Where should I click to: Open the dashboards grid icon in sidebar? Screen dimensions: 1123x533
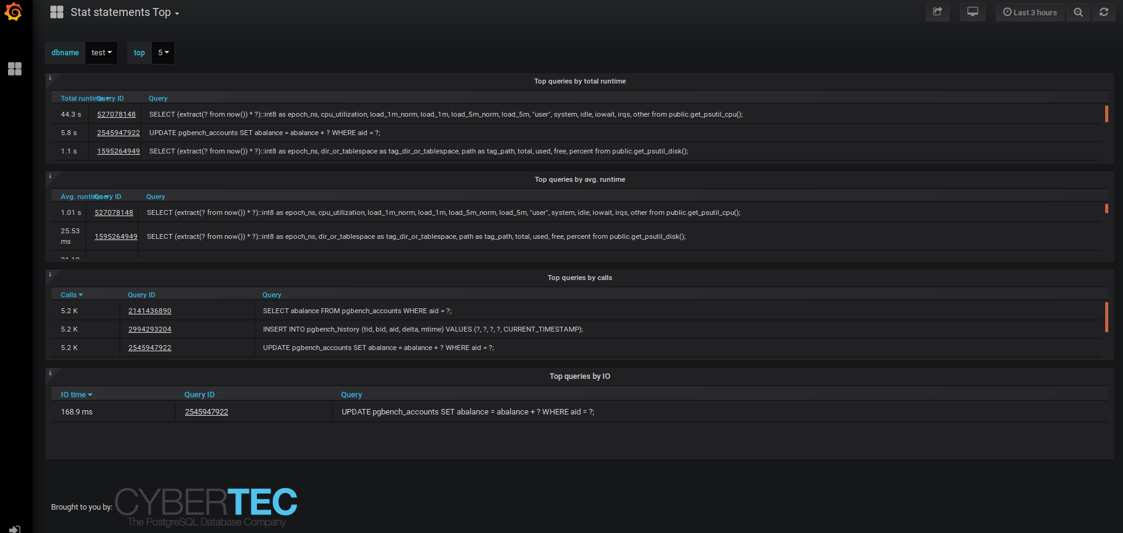tap(15, 69)
